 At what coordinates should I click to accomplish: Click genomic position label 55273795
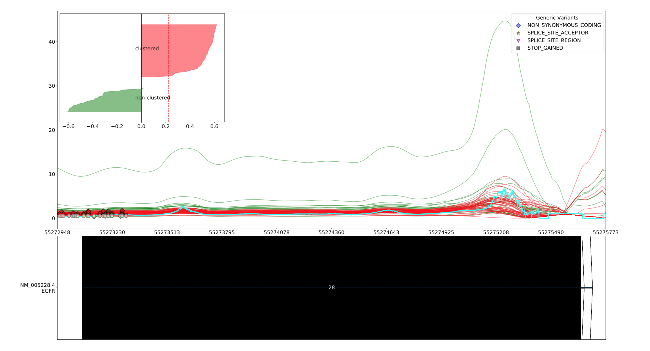pyautogui.click(x=222, y=232)
